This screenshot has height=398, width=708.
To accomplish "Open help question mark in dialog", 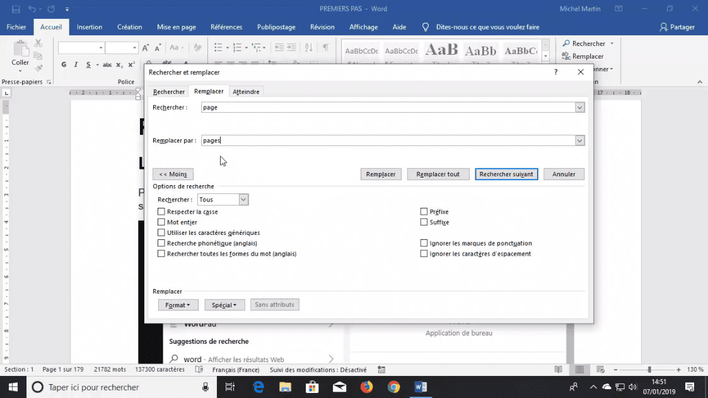I will (x=556, y=72).
